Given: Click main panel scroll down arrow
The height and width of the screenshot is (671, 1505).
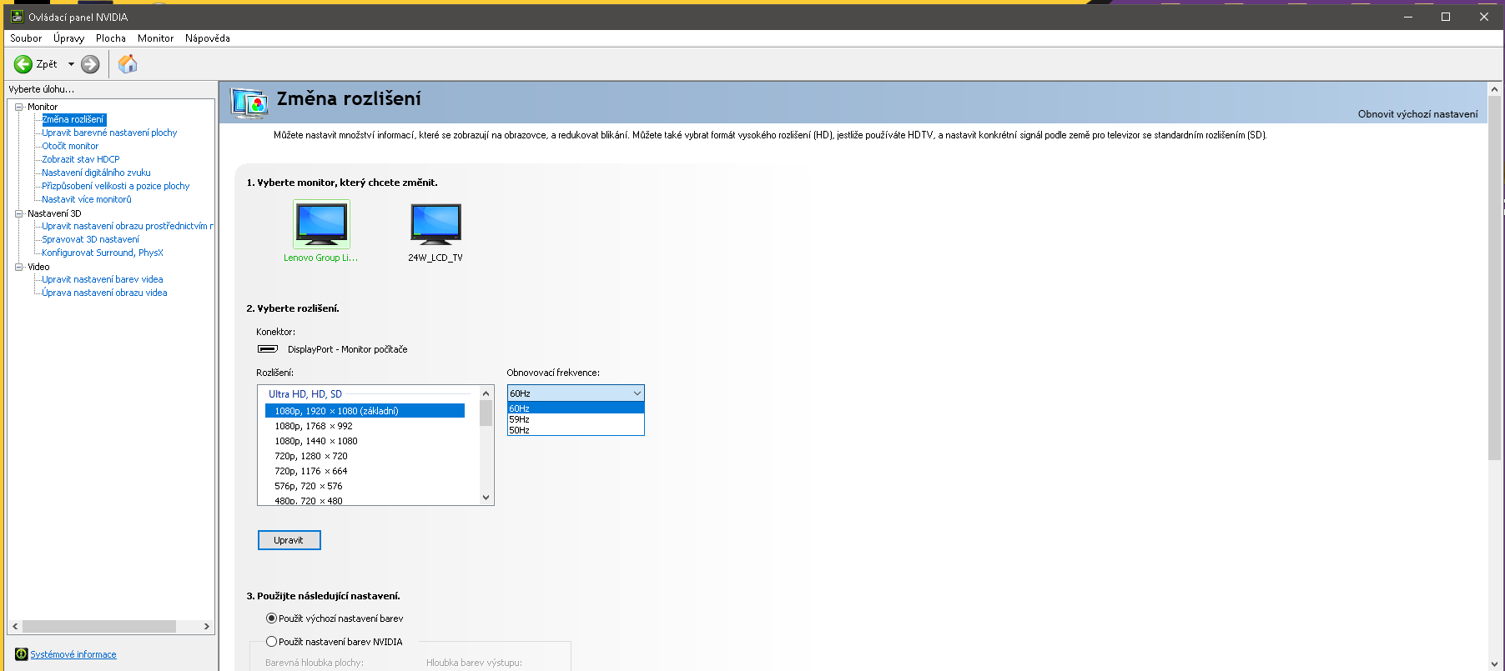Looking at the screenshot, I should click(1494, 664).
